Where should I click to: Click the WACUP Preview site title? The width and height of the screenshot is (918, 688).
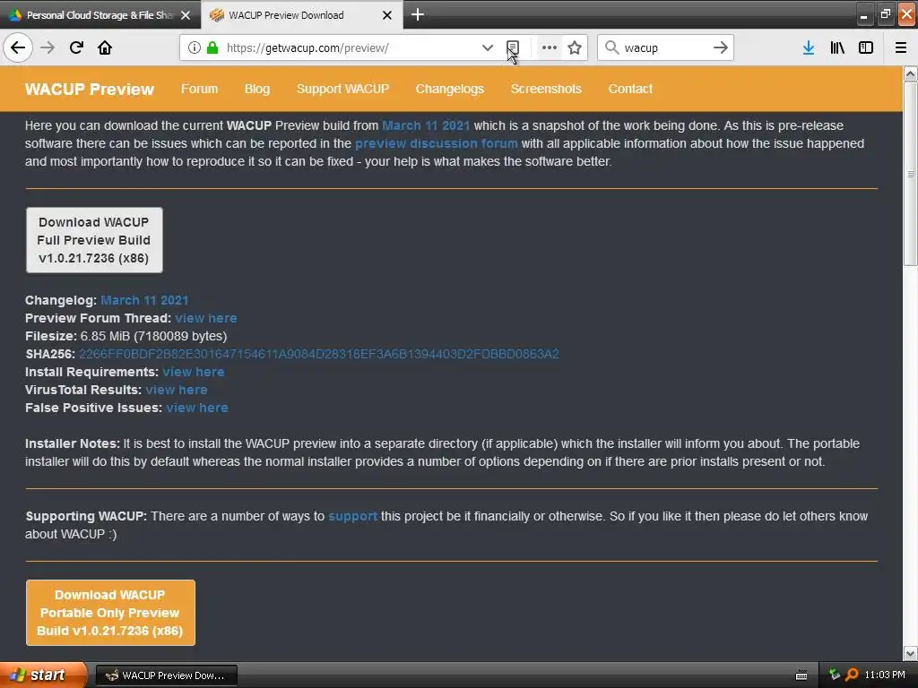[90, 89]
